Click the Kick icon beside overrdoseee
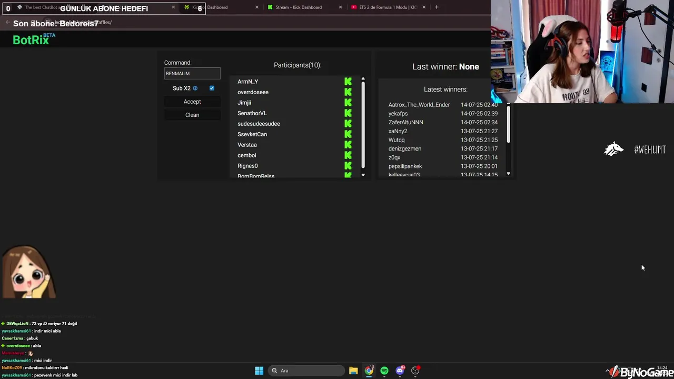The width and height of the screenshot is (674, 379). tap(348, 92)
